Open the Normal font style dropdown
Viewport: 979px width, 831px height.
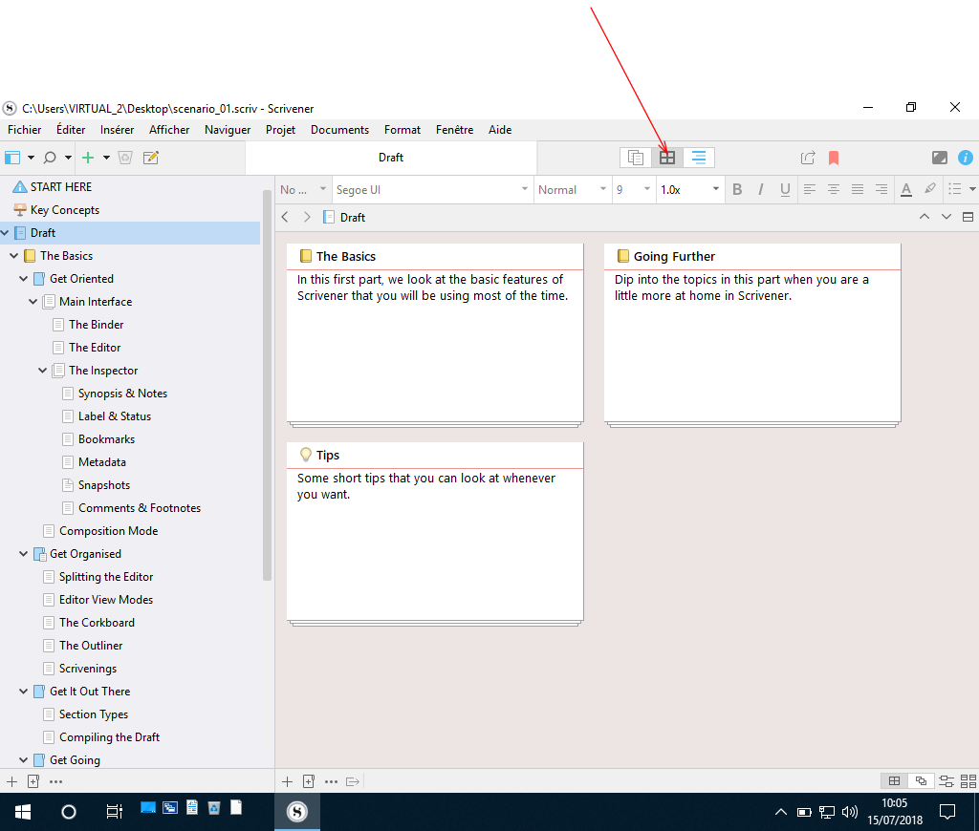pos(573,190)
